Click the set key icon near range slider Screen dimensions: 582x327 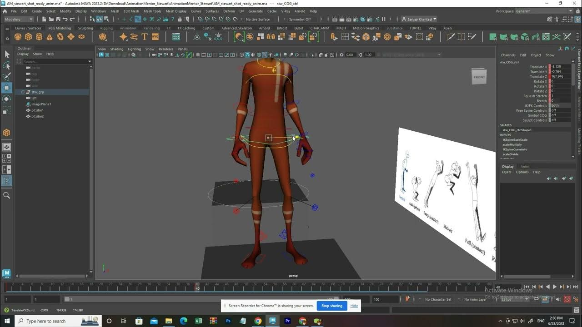407,299
